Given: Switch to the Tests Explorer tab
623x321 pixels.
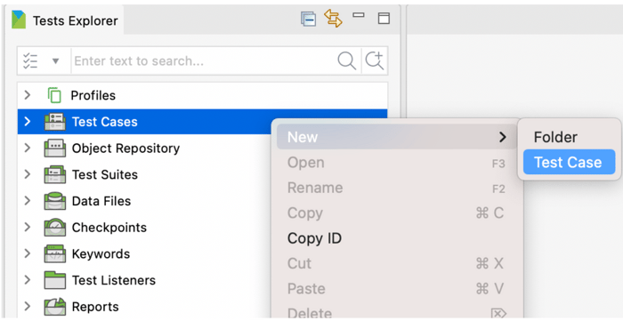Looking at the screenshot, I should (65, 20).
